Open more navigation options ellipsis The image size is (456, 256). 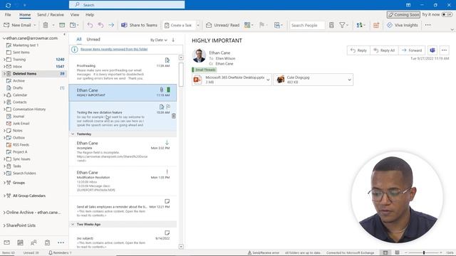(61, 242)
